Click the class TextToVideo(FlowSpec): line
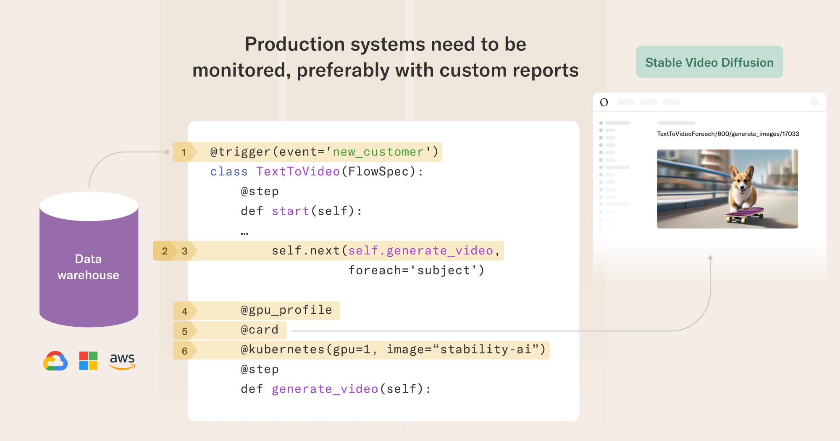Viewport: 840px width, 441px height. [x=317, y=171]
